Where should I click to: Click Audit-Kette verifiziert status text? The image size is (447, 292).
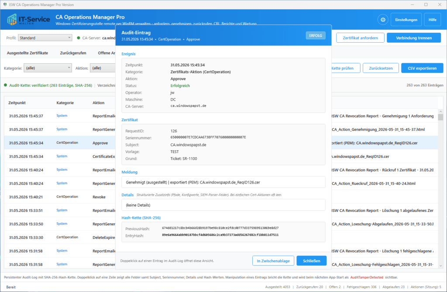[x=51, y=85]
